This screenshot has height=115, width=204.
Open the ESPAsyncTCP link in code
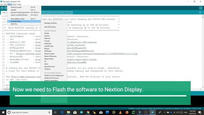pyautogui.click(x=77, y=48)
